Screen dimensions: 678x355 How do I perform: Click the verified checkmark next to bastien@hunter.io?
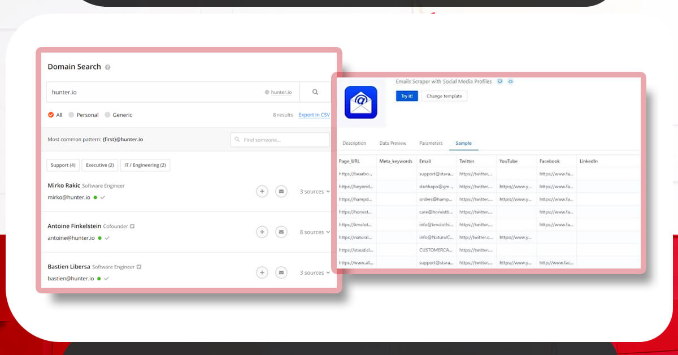point(106,279)
